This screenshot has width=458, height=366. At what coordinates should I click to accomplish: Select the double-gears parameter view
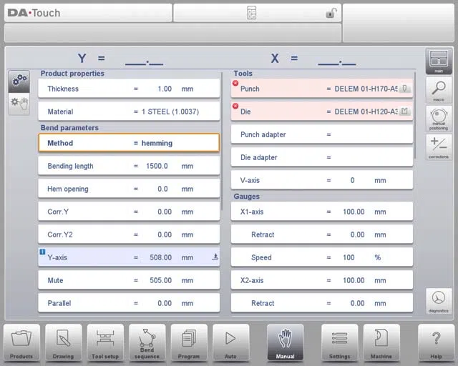pos(19,81)
